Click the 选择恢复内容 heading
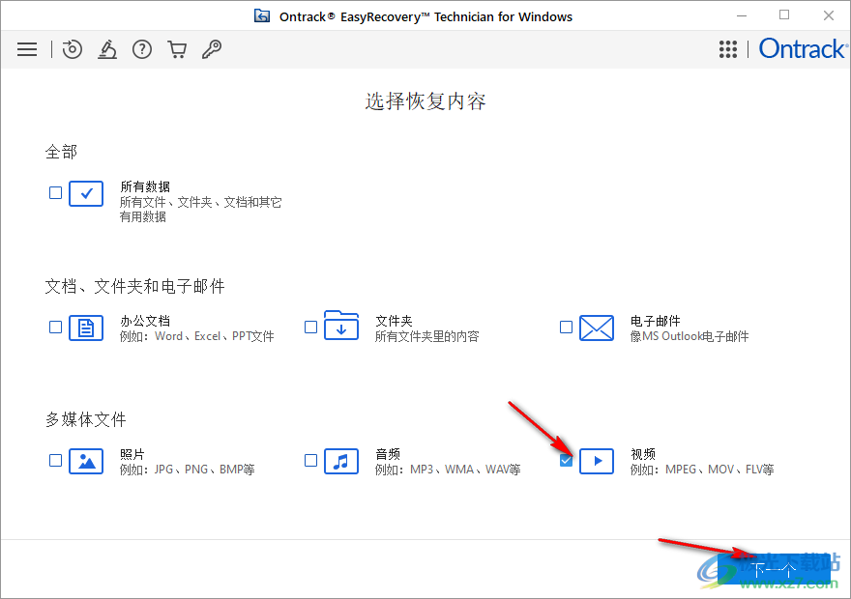 point(425,101)
